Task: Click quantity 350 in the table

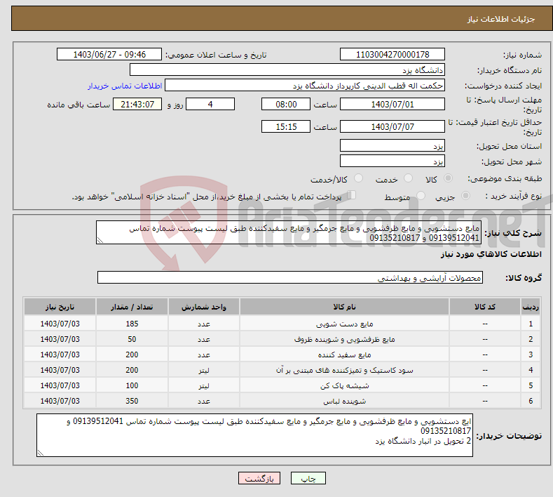Action: (132, 401)
